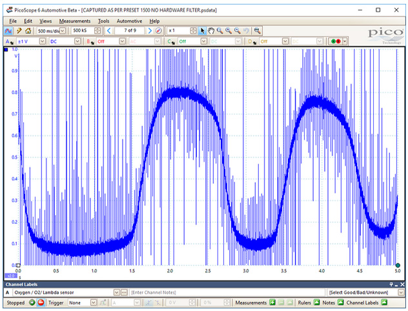Screen dimensions: 408x311
Task: Open the Views menu
Action: (46, 21)
